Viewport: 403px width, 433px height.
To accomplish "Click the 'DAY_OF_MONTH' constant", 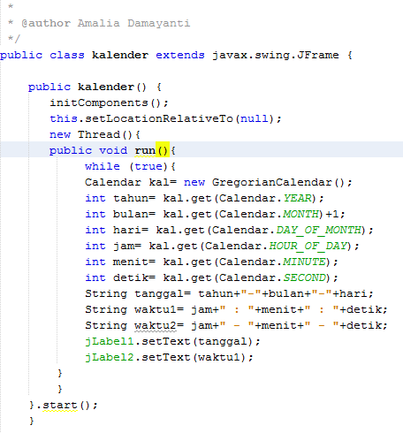I will click(x=319, y=230).
